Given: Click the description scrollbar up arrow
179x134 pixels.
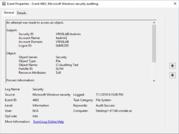Looking at the screenshot, I should pos(154,23).
